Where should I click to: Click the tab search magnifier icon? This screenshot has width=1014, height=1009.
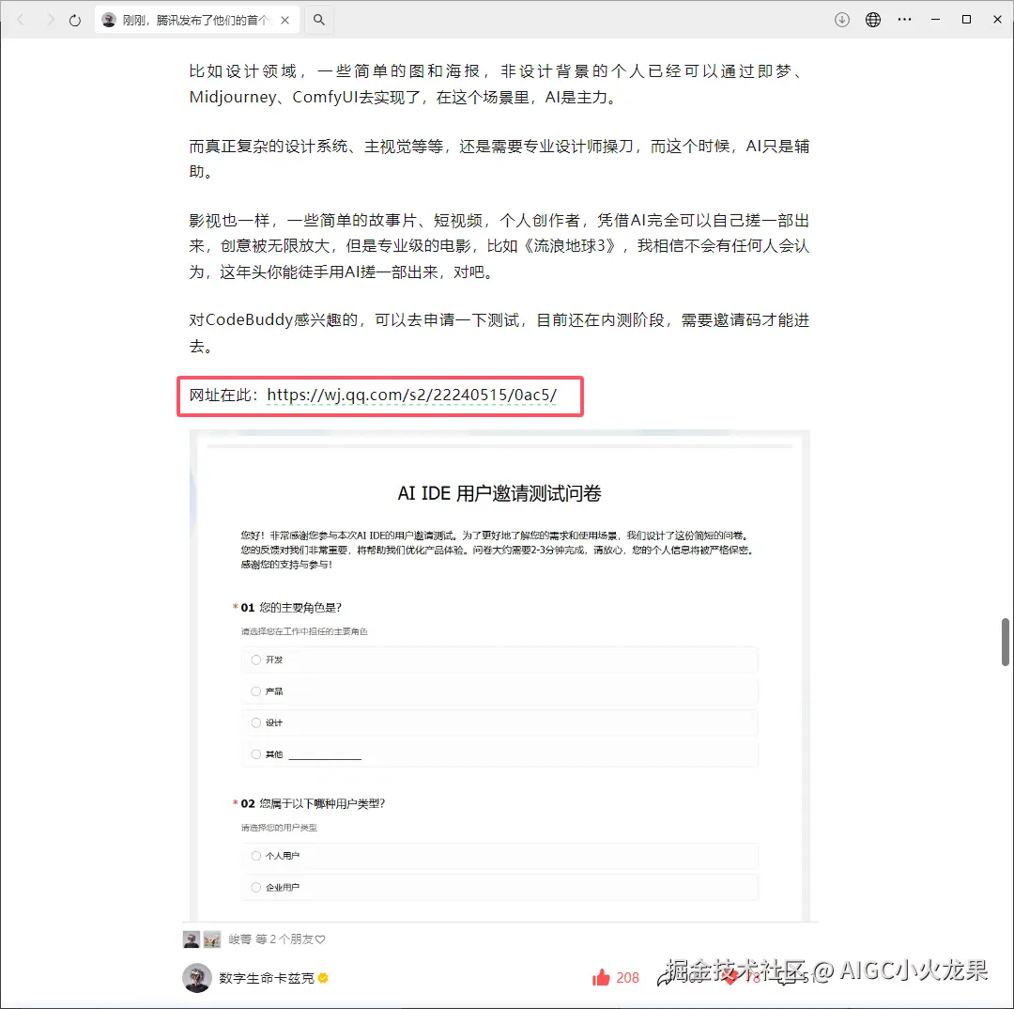click(318, 18)
